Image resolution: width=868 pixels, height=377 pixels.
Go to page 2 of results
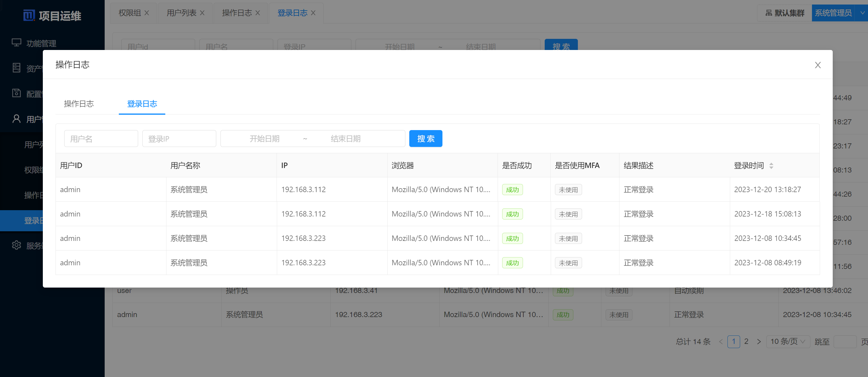point(746,341)
